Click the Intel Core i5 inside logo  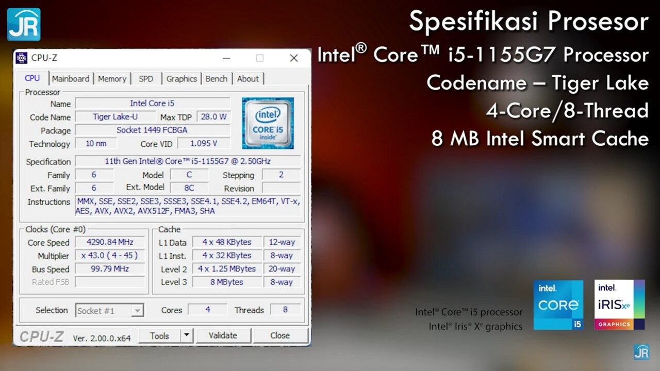click(x=268, y=123)
